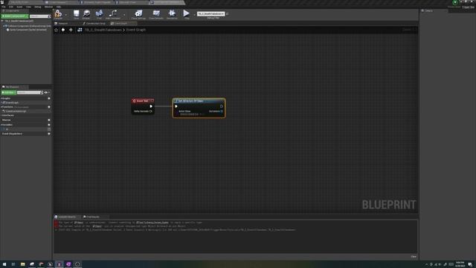Click the graph navigate forward arrow
This screenshot has height=268, width=476.
click(71, 30)
